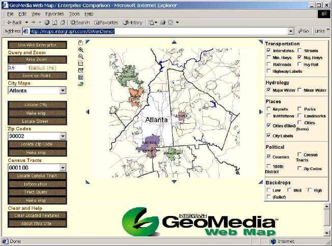Pan the map southeast with the corner arrow
Viewport: 332px width, 246px height.
click(x=261, y=182)
